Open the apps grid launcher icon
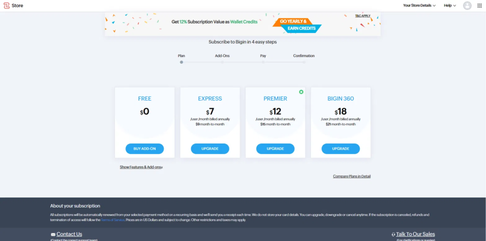 pos(479,5)
